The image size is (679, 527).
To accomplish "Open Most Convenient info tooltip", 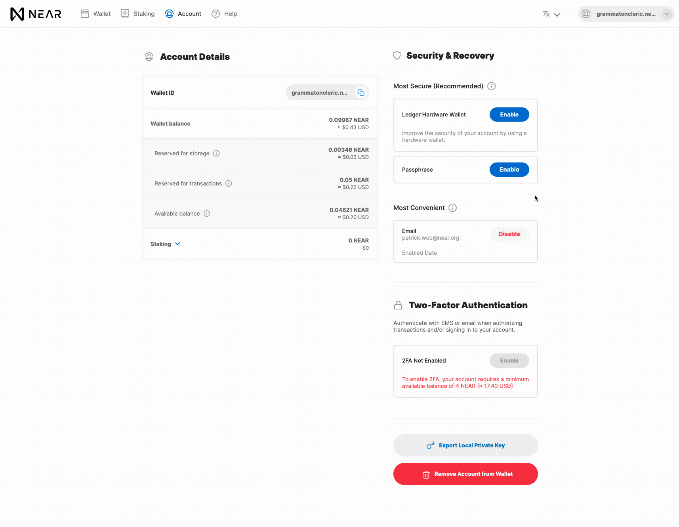I will [x=452, y=208].
